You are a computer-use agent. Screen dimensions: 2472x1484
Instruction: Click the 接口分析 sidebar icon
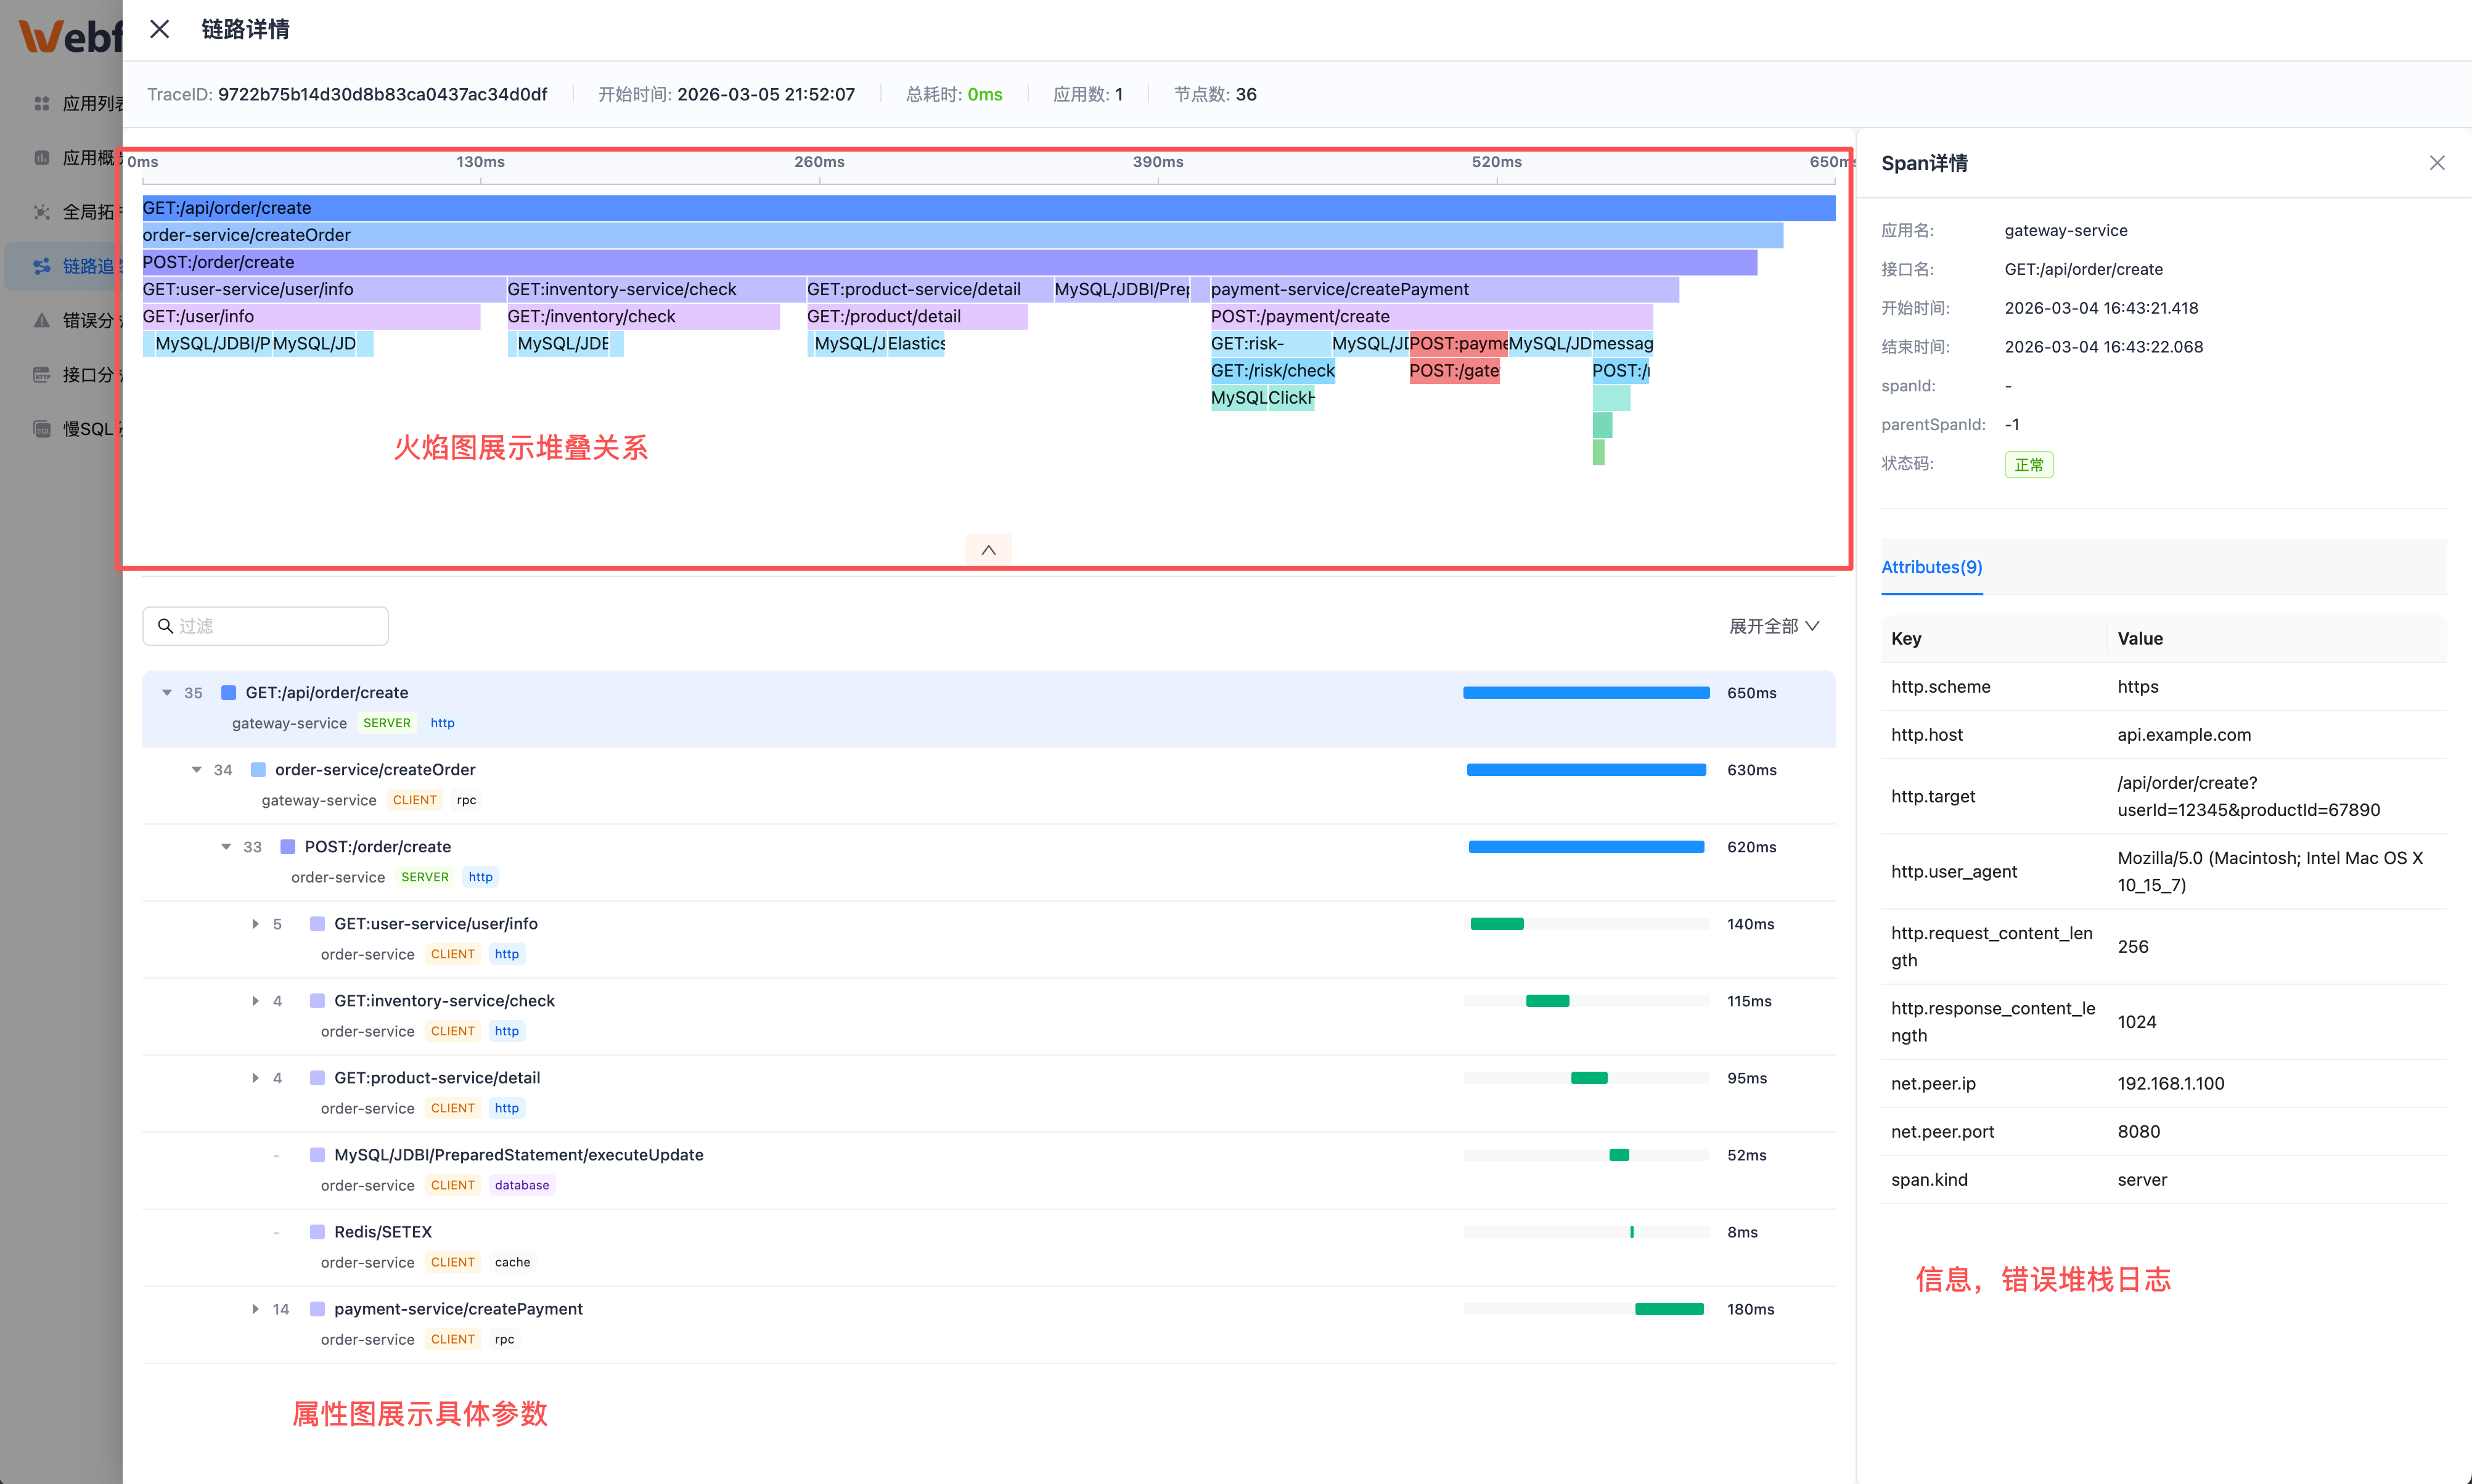pos(42,375)
